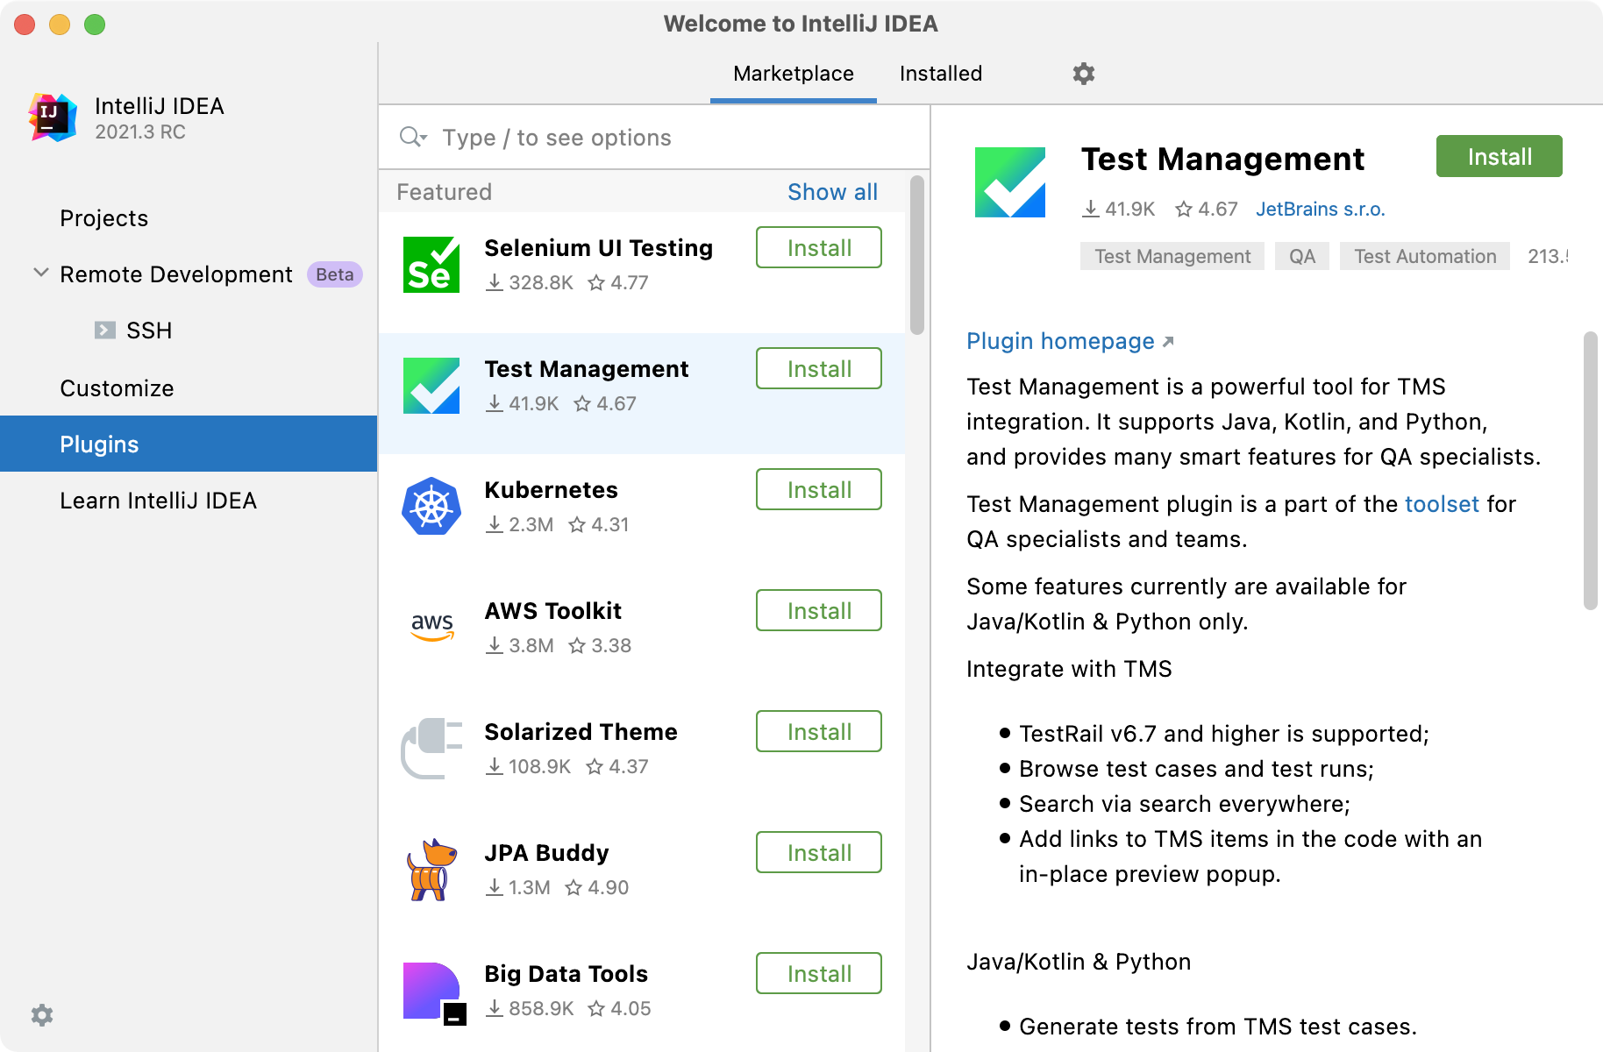
Task: Click the Selenium UI Testing plugin icon
Action: tap(431, 264)
